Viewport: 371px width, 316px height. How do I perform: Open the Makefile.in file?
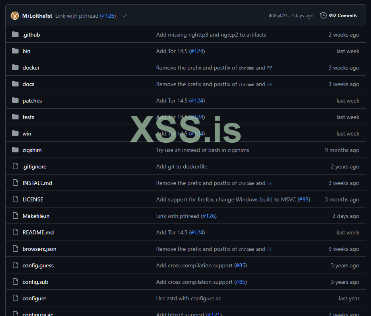coord(36,216)
